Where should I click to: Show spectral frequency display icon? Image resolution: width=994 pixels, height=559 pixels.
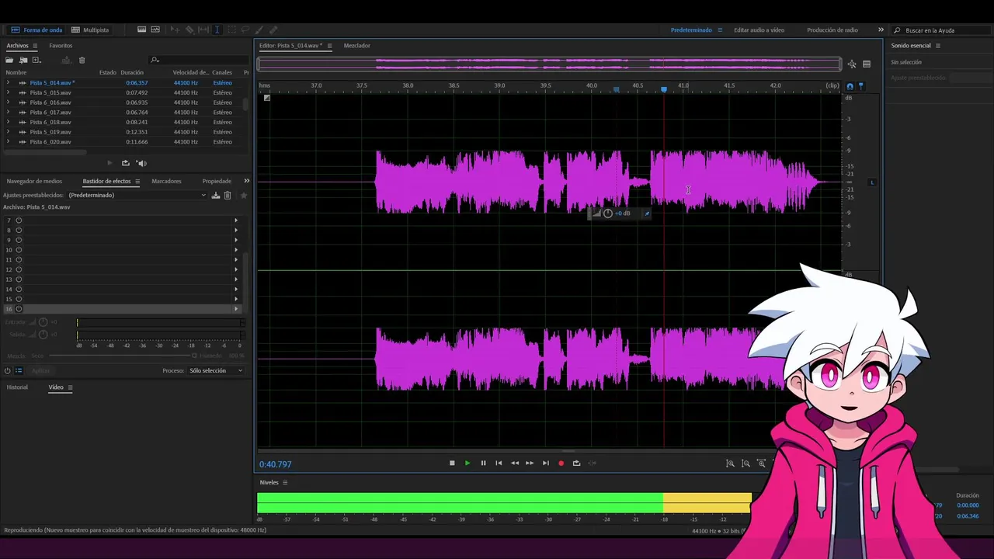(142, 30)
